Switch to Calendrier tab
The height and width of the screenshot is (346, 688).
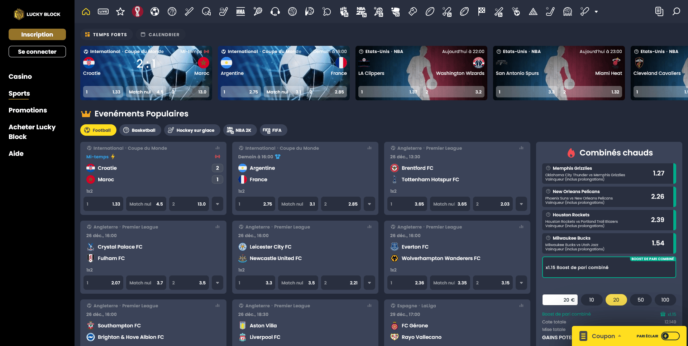(x=160, y=34)
